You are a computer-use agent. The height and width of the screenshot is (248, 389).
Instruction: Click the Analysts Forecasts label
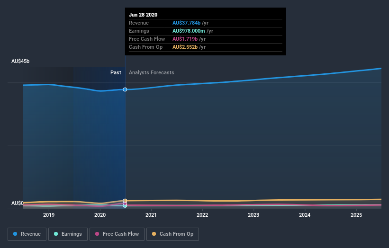pyautogui.click(x=152, y=72)
